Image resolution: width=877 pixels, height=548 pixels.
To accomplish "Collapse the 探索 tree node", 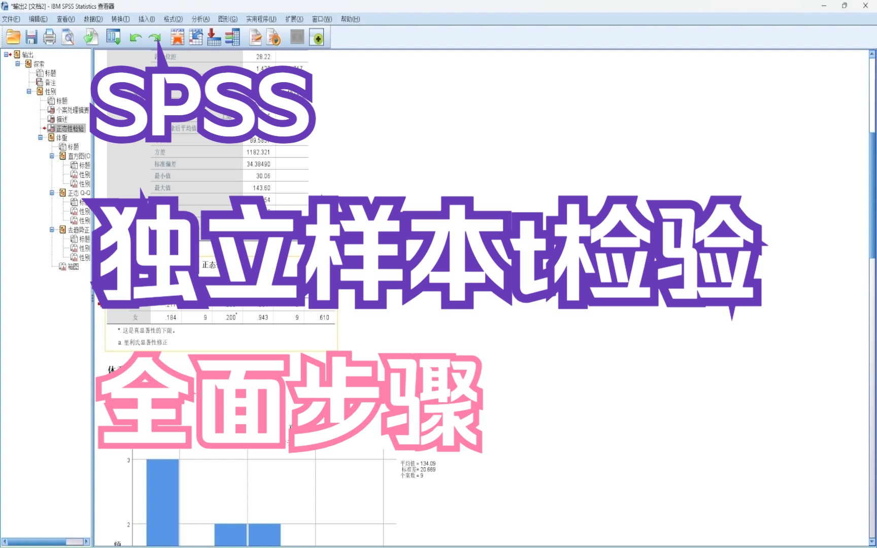I will click(x=18, y=63).
